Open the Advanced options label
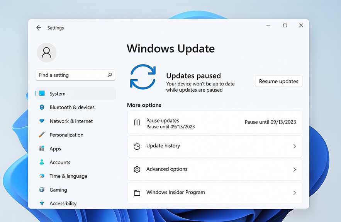Image resolution: width=341 pixels, height=222 pixels. tap(167, 169)
